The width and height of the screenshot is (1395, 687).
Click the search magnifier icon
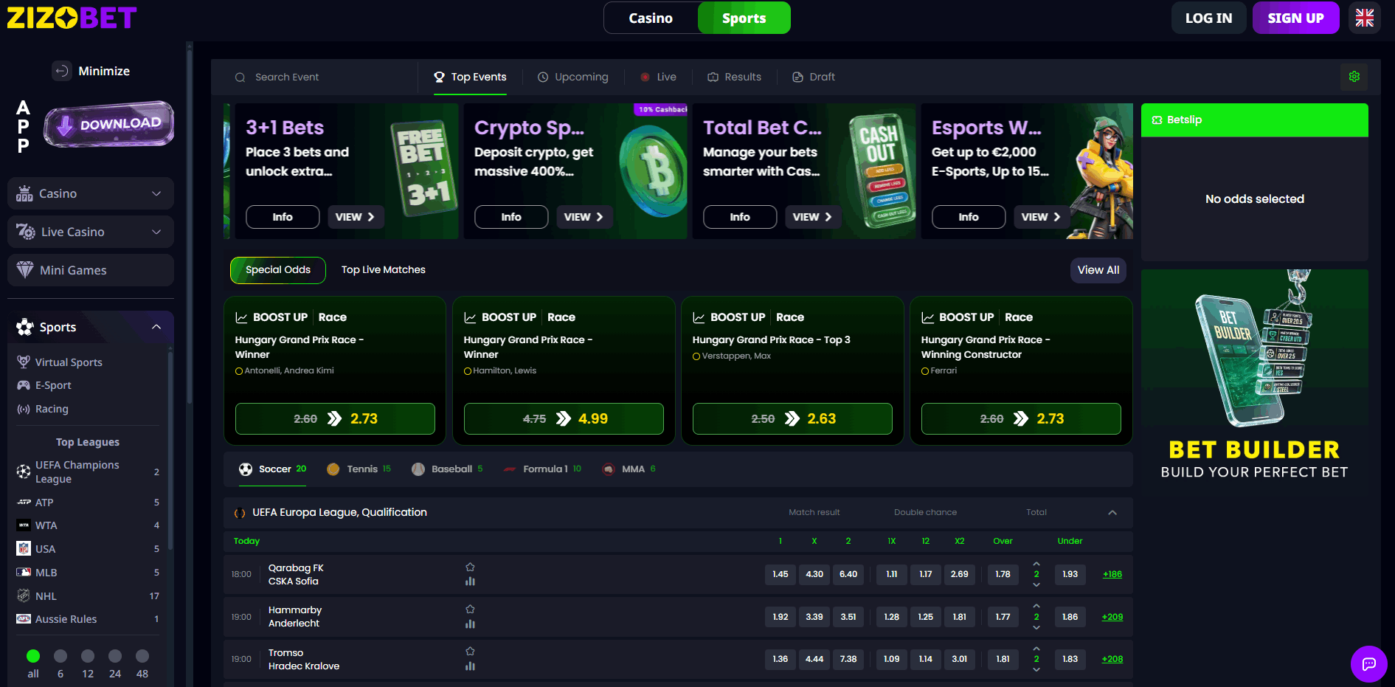[240, 77]
